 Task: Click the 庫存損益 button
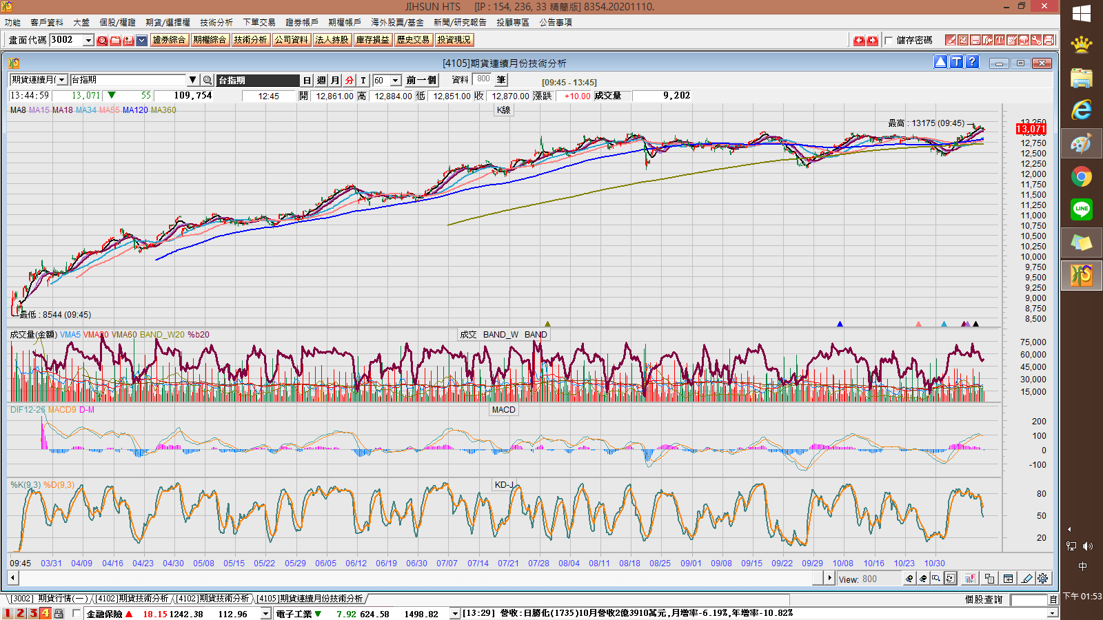[x=372, y=40]
